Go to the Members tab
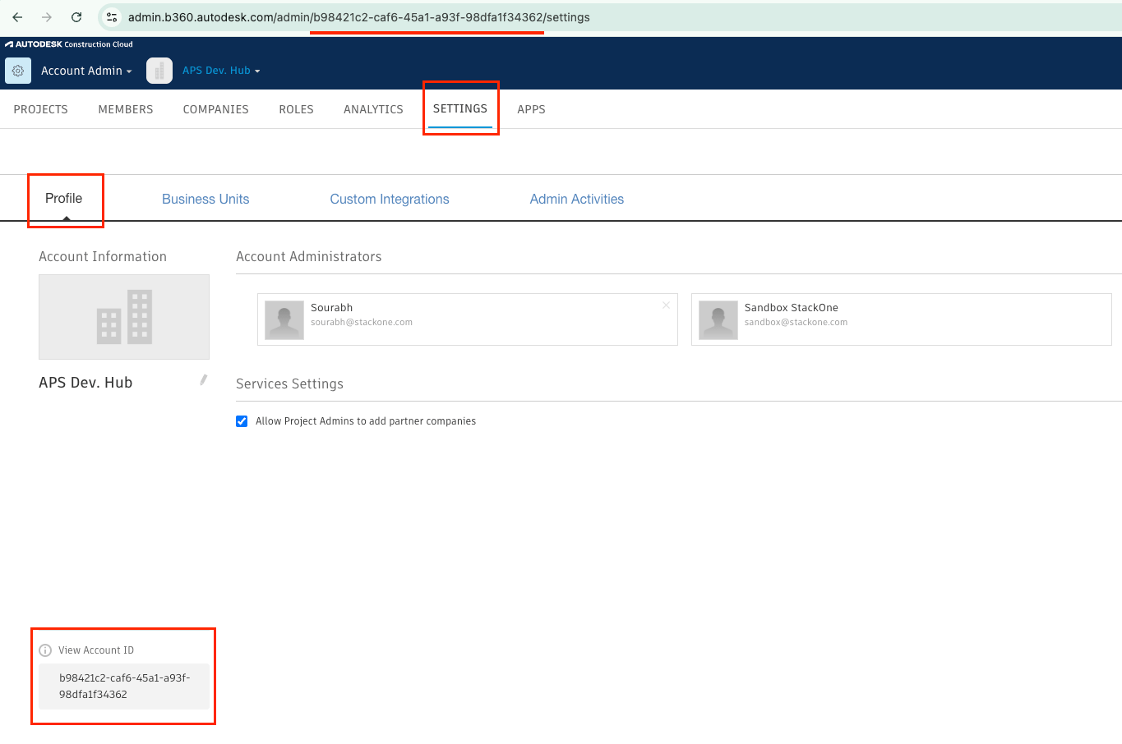The width and height of the screenshot is (1122, 744). coord(126,109)
